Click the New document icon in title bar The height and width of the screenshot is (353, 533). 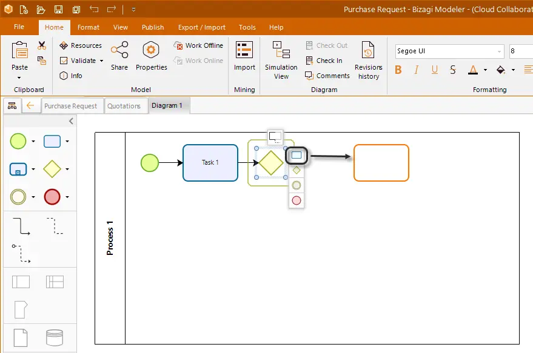tap(24, 10)
